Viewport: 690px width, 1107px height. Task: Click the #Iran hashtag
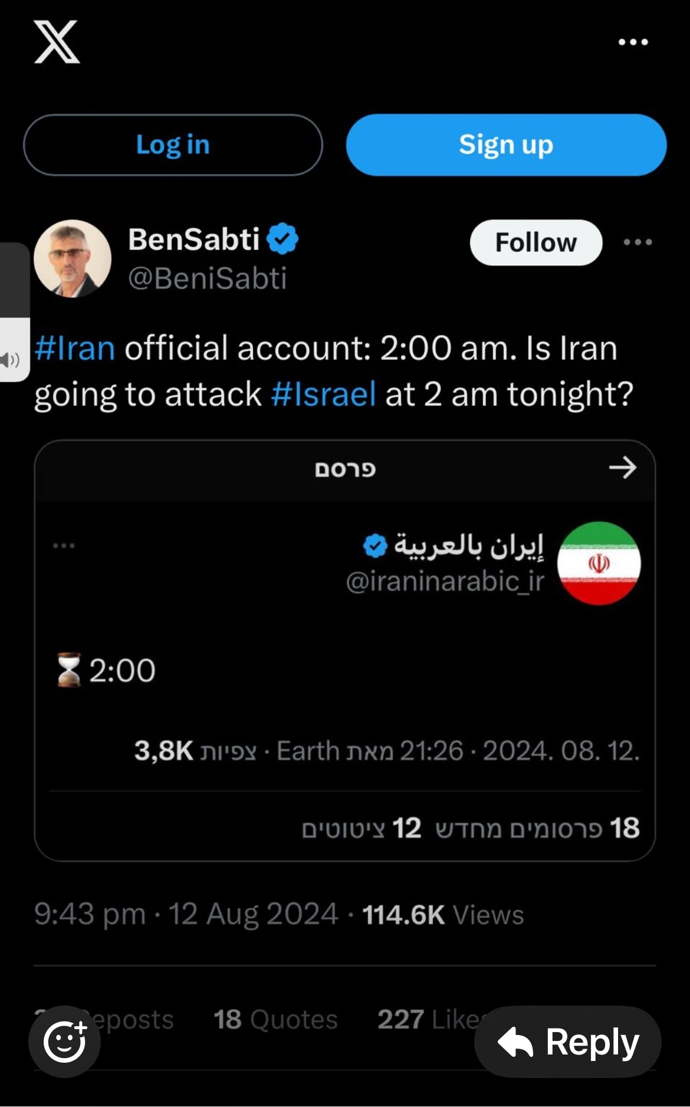pyautogui.click(x=75, y=348)
